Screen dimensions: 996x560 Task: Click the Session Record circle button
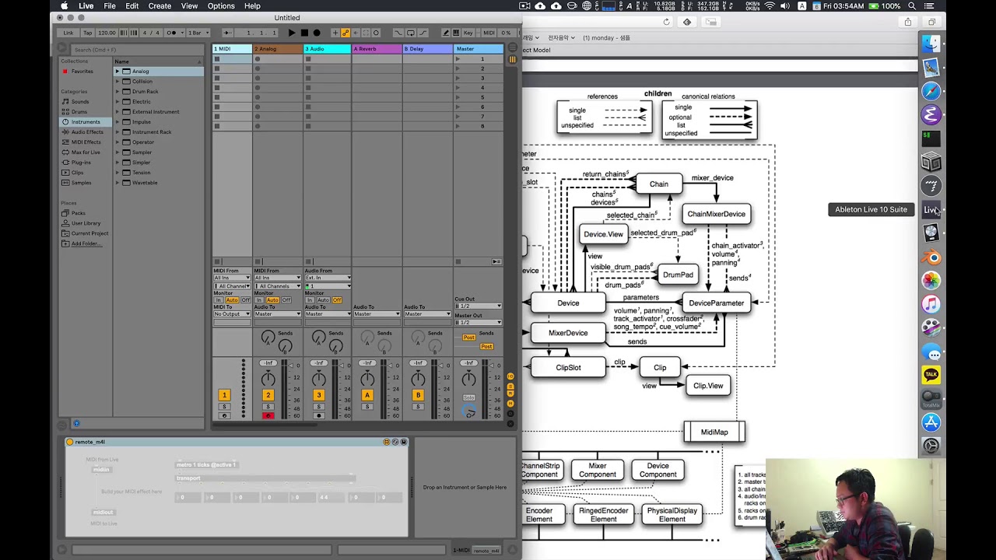[376, 33]
